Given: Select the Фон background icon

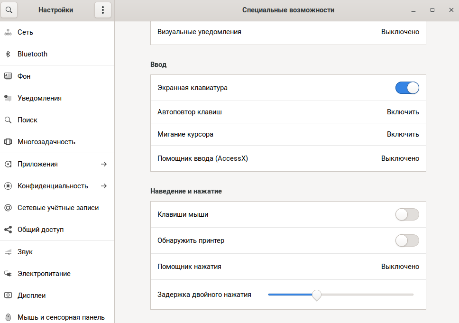Looking at the screenshot, I should (x=8, y=76).
